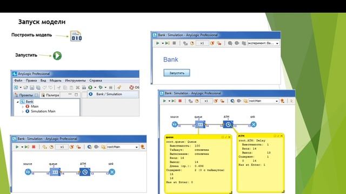
Task: Open the эксперимент: Ba... combo box
Action: (263, 43)
